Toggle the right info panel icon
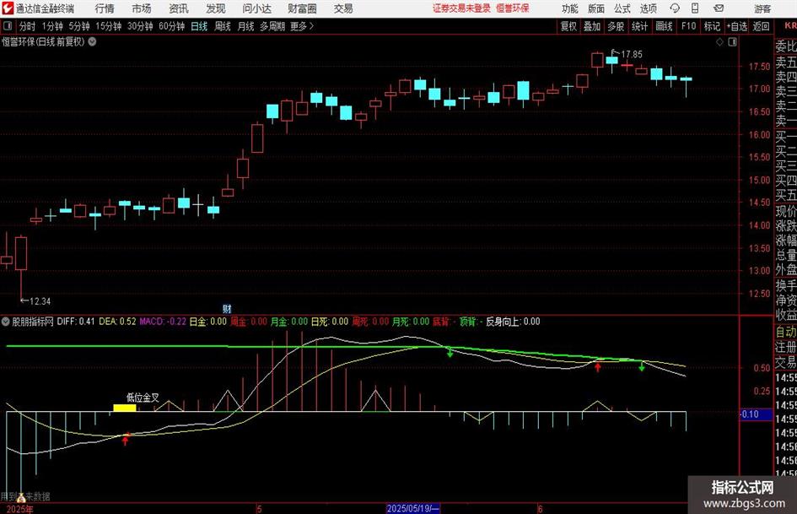Image resolution: width=797 pixels, height=514 pixels. point(732,42)
